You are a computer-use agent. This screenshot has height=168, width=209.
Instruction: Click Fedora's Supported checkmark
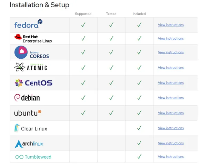83,25
